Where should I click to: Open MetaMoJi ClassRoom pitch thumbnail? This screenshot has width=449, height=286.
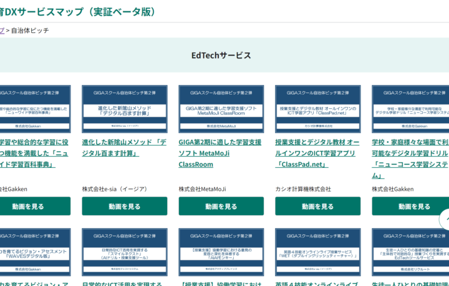[221, 109]
